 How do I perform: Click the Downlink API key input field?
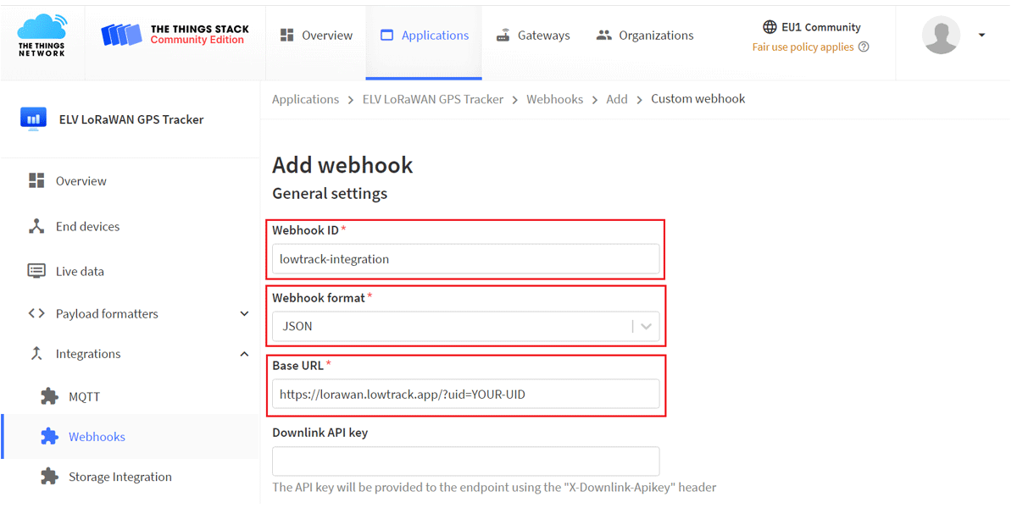(x=466, y=461)
